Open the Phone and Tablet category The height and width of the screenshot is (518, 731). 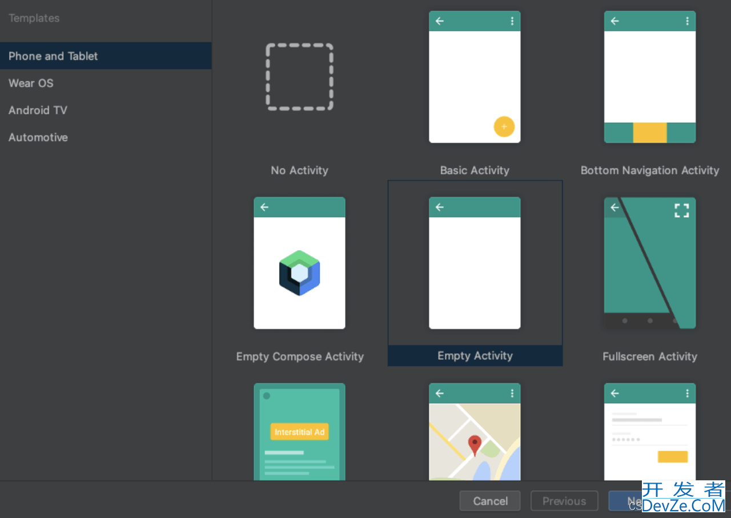tap(106, 56)
